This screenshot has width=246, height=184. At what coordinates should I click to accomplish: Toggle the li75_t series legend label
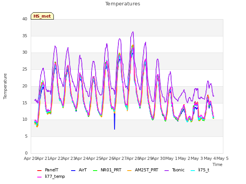pyautogui.click(x=204, y=170)
